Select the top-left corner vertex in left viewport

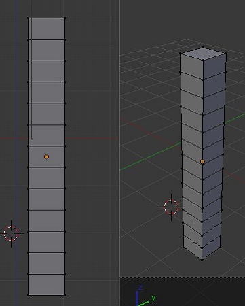[x=28, y=18]
